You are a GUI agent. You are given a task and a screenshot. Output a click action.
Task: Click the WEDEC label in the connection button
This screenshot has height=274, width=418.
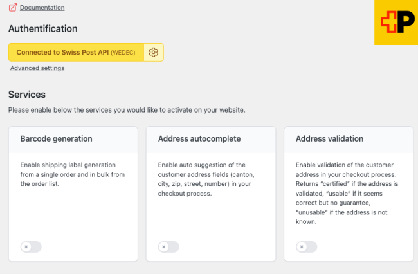[x=123, y=52]
